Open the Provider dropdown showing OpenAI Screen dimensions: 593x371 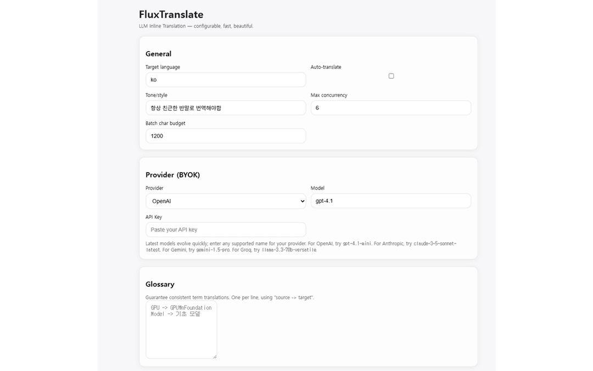pyautogui.click(x=226, y=201)
